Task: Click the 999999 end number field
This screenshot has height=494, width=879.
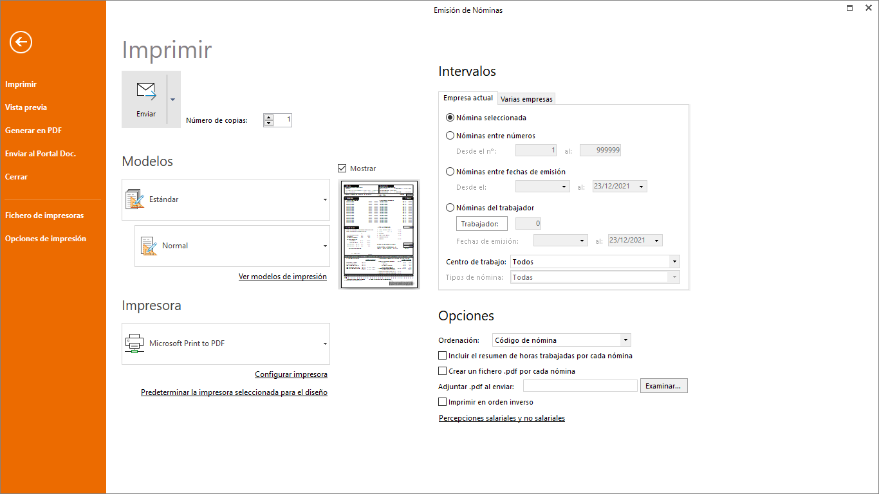Action: pos(600,151)
